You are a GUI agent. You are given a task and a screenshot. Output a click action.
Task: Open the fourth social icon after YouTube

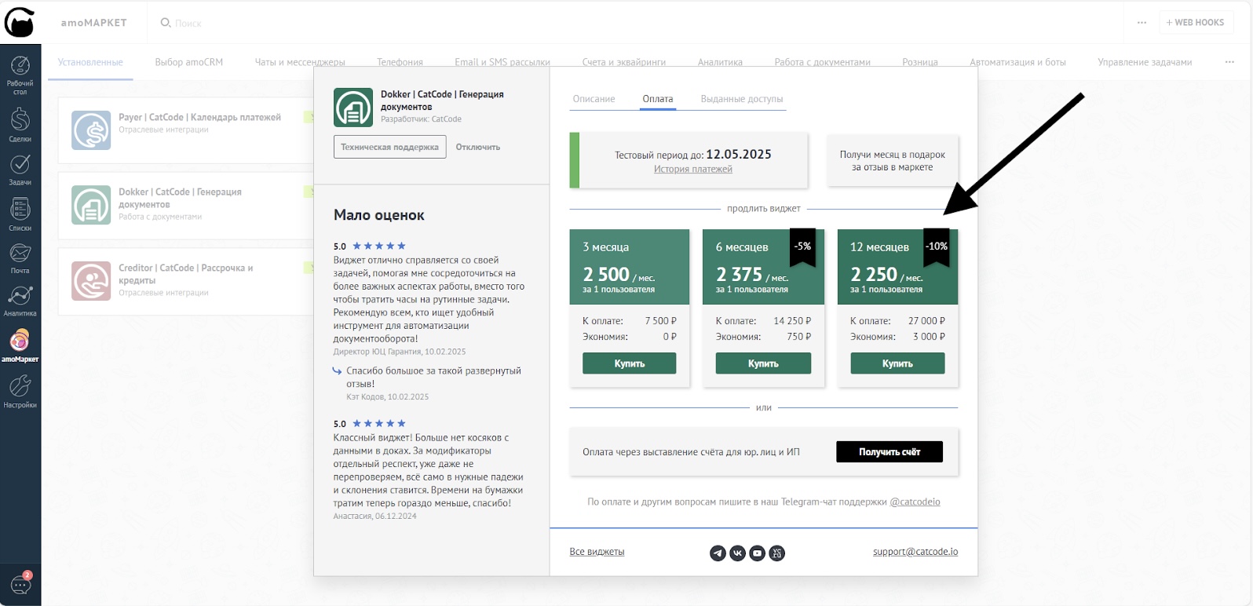coord(776,553)
